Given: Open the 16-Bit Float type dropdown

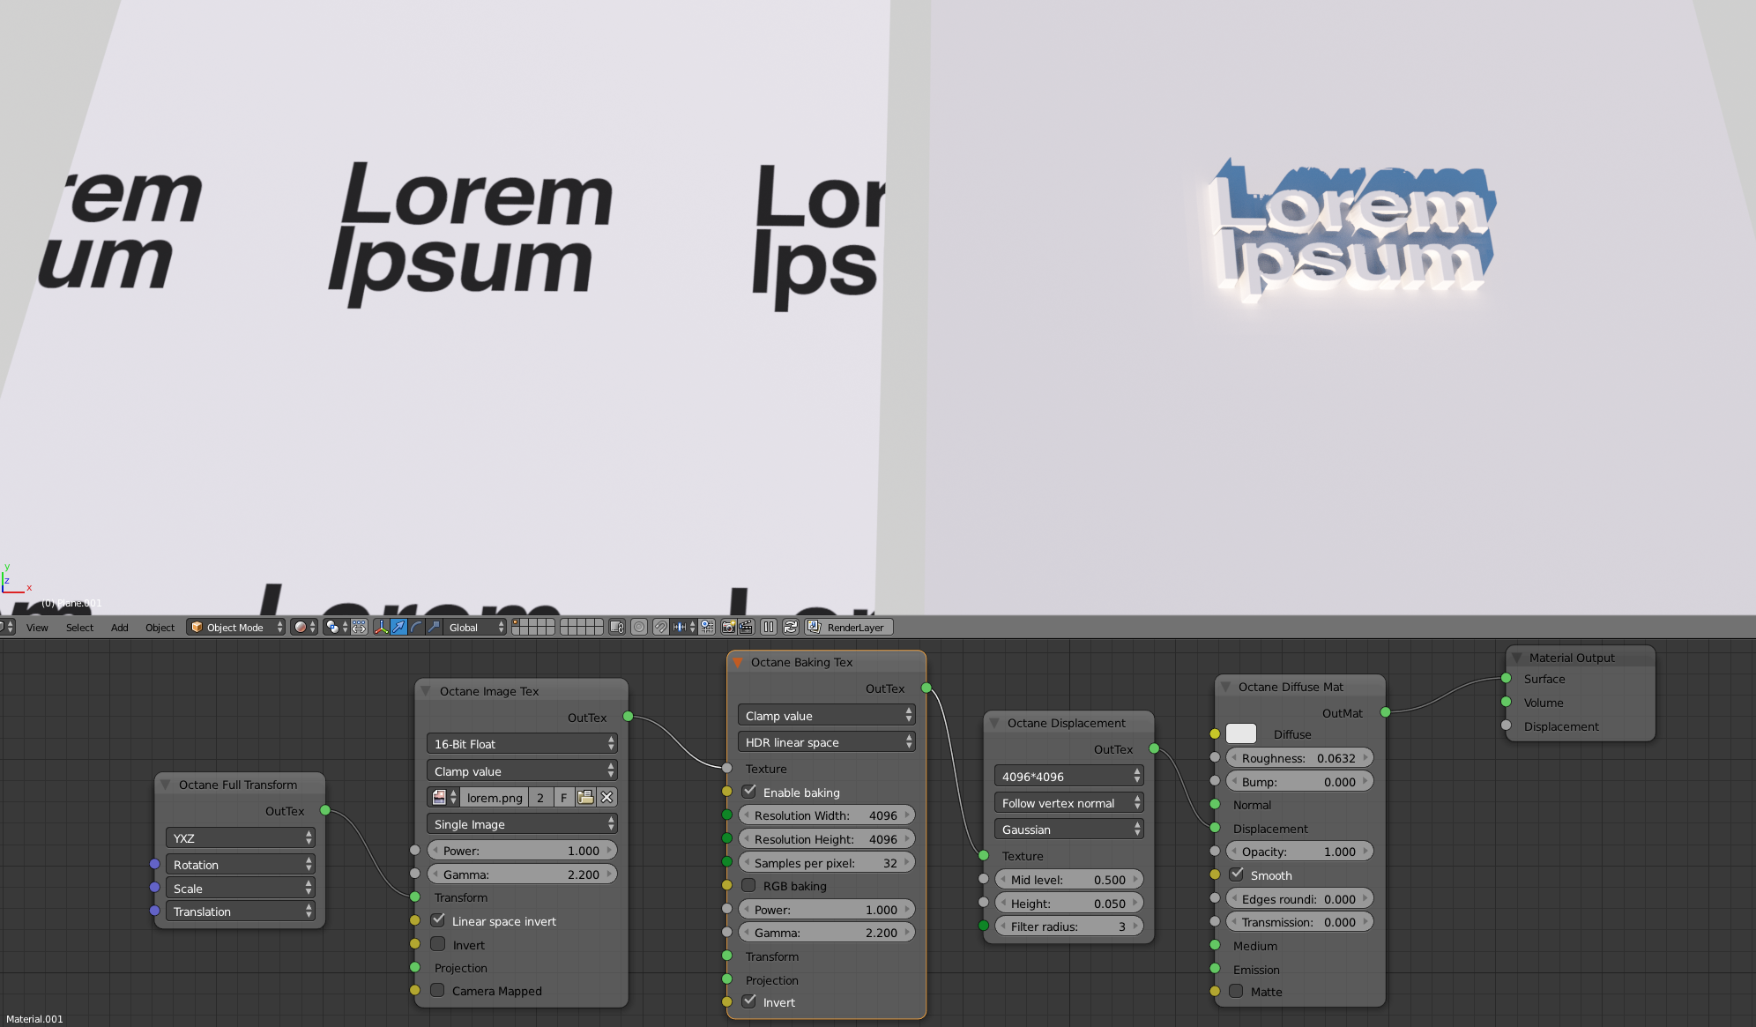Looking at the screenshot, I should click(x=522, y=744).
